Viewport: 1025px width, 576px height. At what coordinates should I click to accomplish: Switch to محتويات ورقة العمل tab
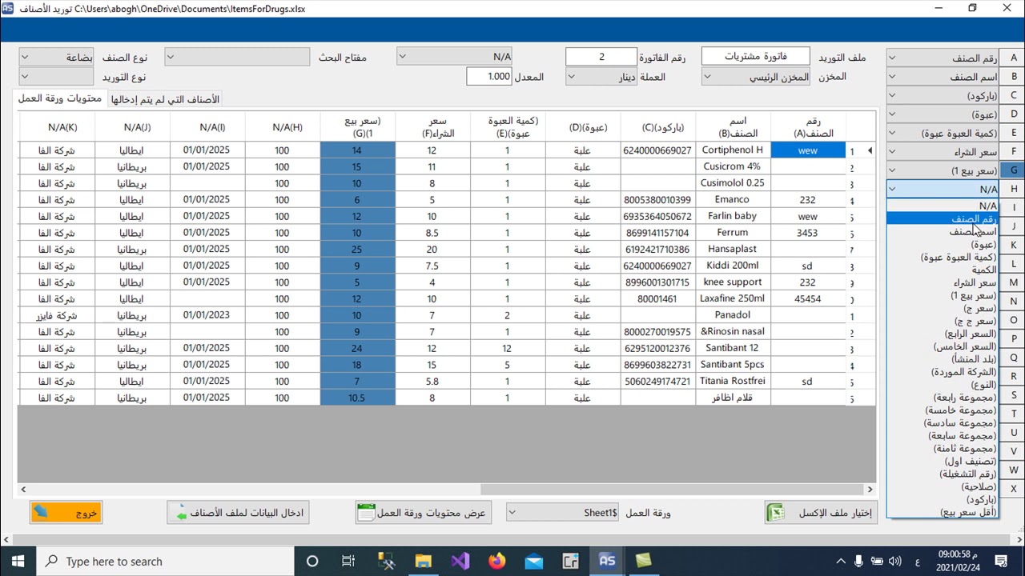60,98
